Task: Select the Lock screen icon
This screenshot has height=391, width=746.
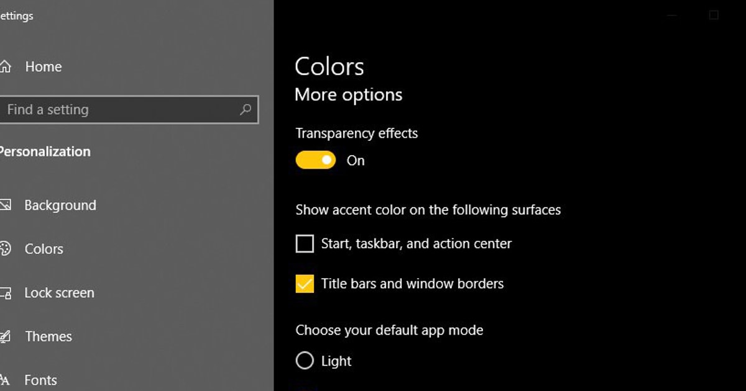Action: [7, 292]
